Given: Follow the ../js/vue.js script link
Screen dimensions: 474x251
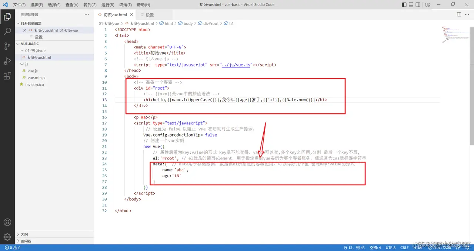Looking at the screenshot, I should (x=236, y=65).
